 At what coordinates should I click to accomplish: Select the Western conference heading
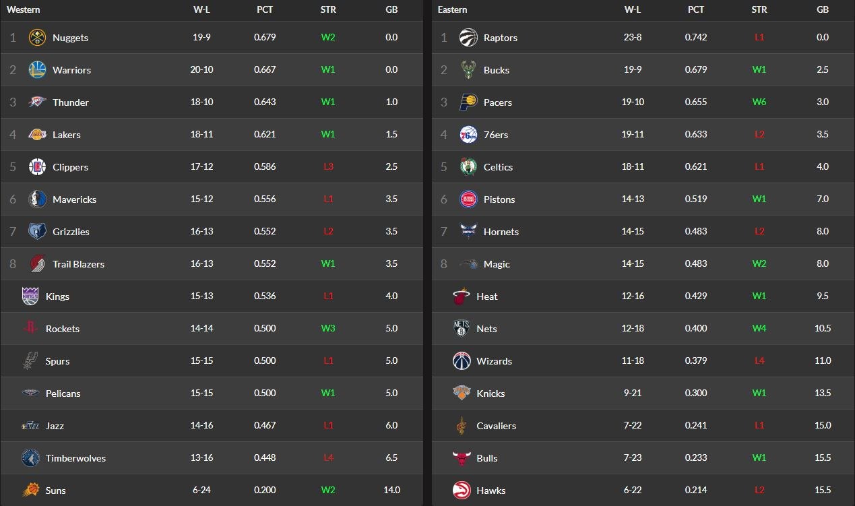[x=23, y=10]
